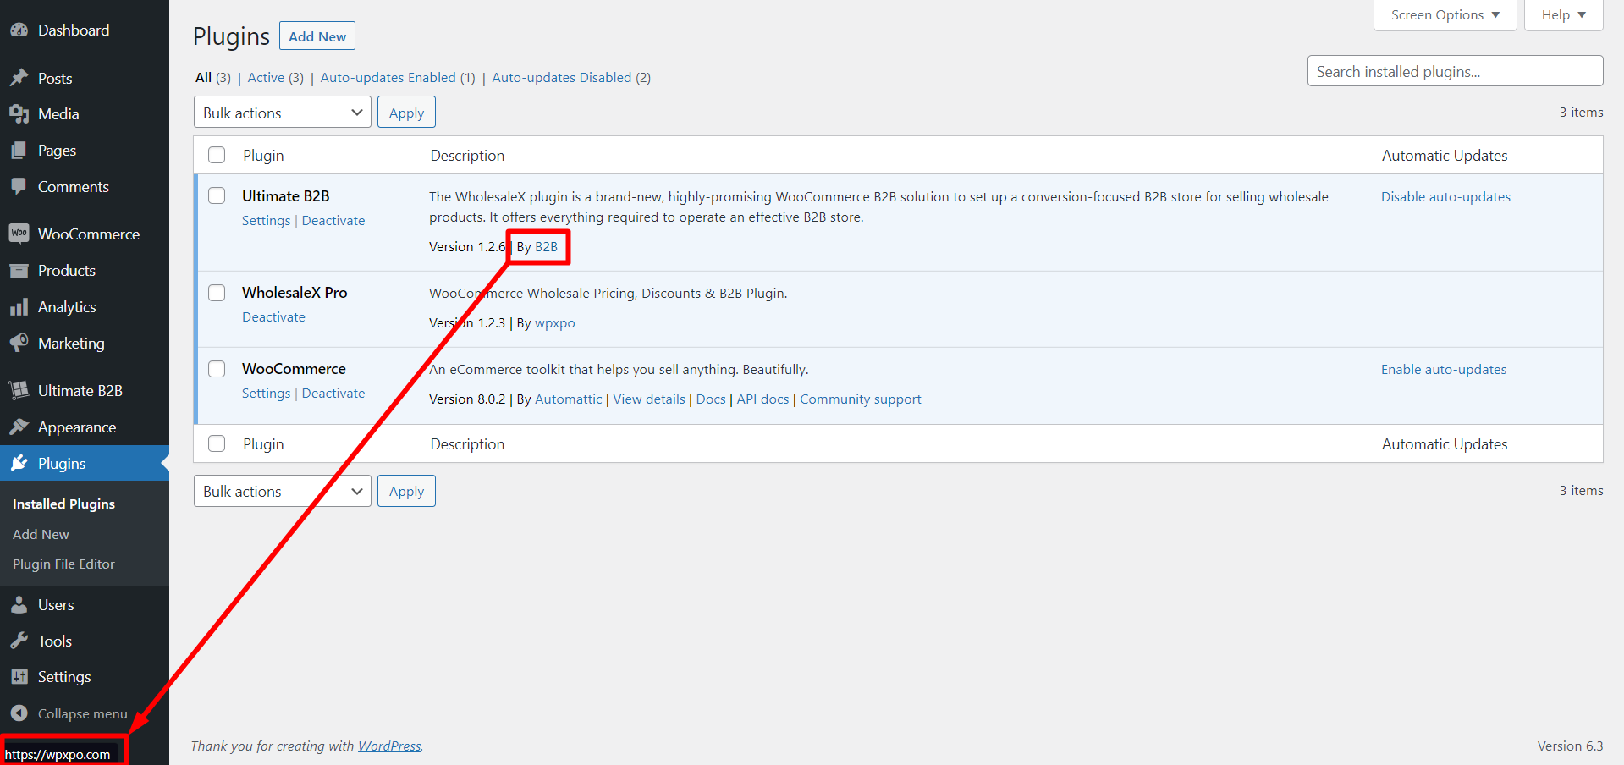This screenshot has width=1624, height=765.
Task: Deactivate the WooCommerce plugin
Action: click(333, 393)
